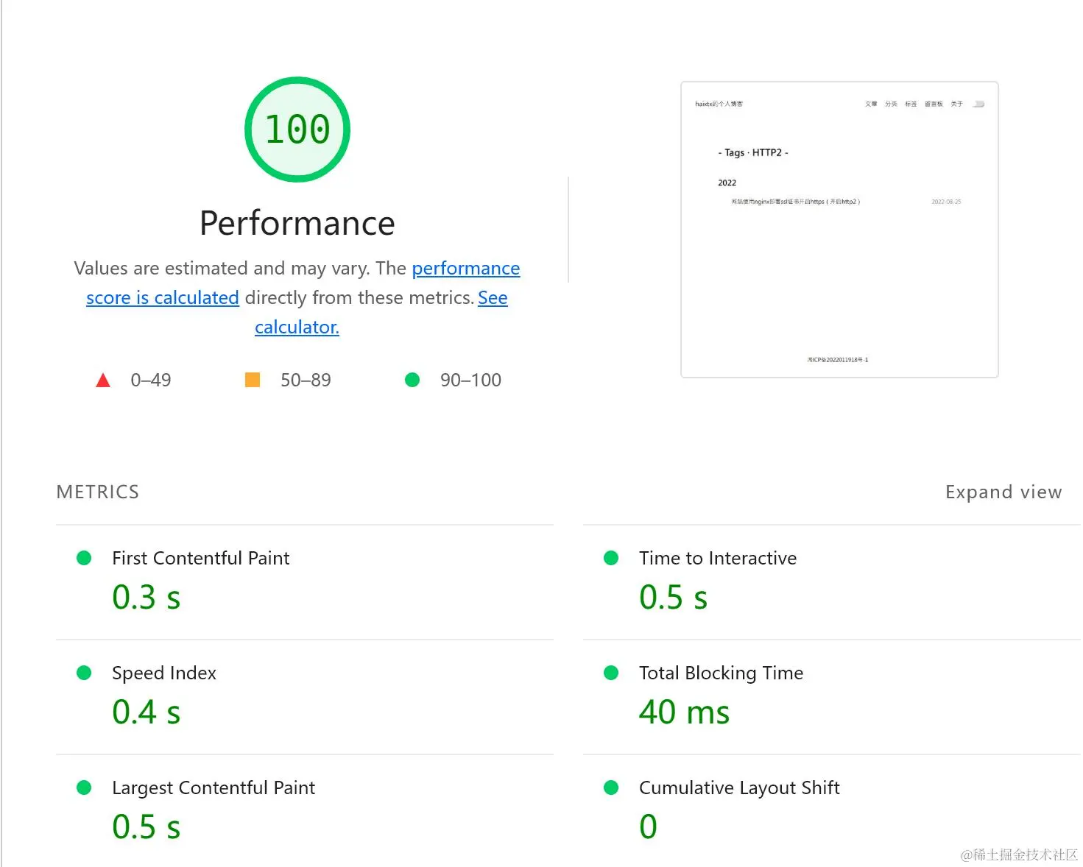Click the green dot beside Largest Contentful Paint
Screen dimensions: 1083x867
(84, 788)
